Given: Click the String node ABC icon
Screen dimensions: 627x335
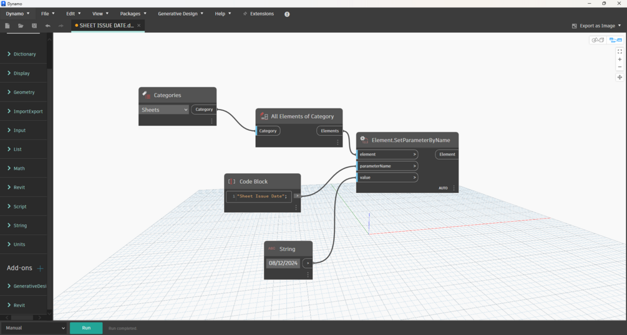Looking at the screenshot, I should 272,248.
